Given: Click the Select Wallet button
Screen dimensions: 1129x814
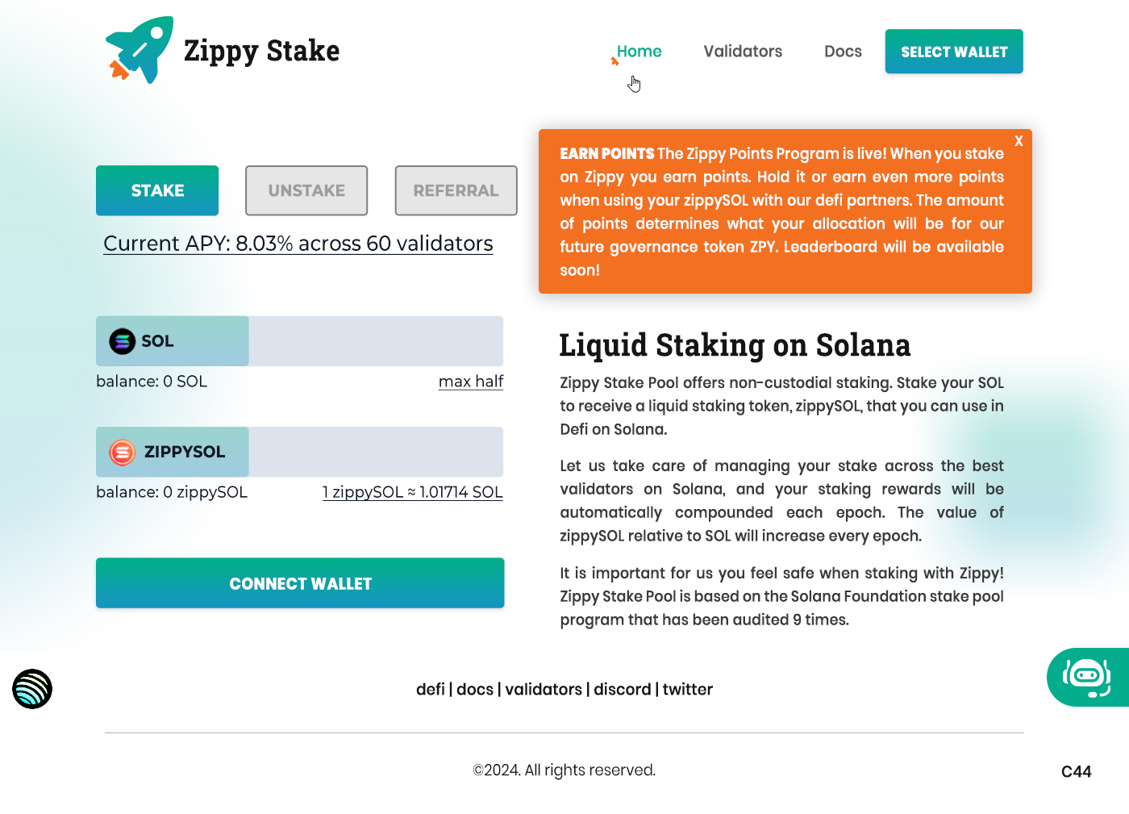Looking at the screenshot, I should [954, 52].
